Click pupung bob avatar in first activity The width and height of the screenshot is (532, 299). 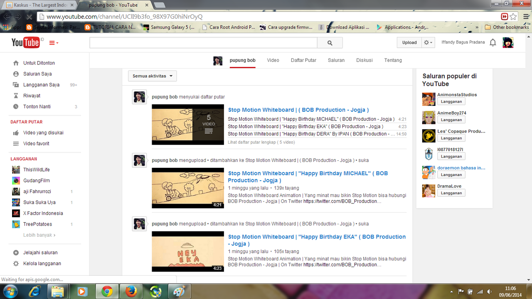pos(139,97)
